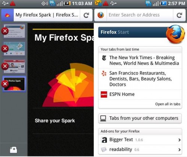187x157 pixels.
Task: Switch to the third tab thumbnail
Action: coord(14,66)
